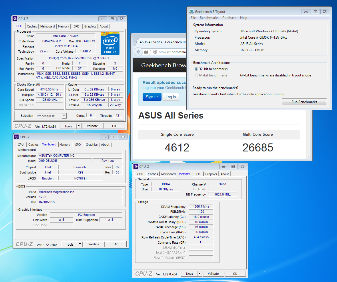Switch to Caches tab in top CPU-Z window
Screen dimensions: 337x282
click(x=32, y=26)
